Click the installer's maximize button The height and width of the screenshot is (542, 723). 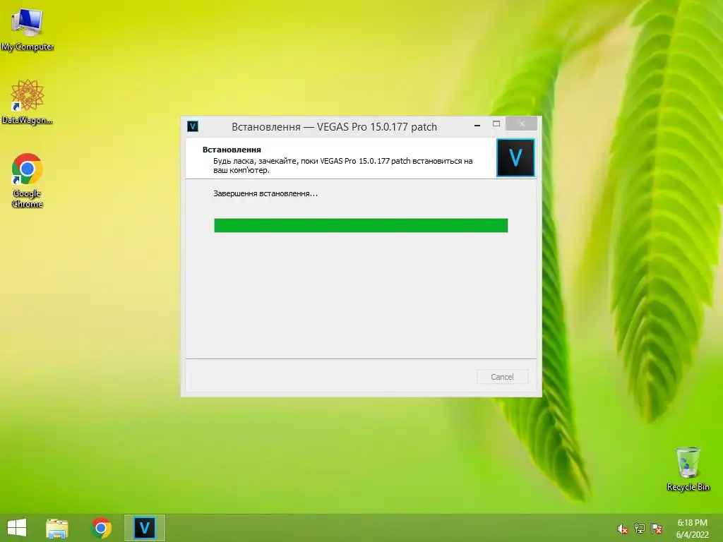496,124
